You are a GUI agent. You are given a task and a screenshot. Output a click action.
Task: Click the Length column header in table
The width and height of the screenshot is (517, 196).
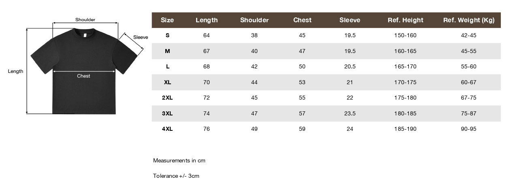pyautogui.click(x=207, y=20)
